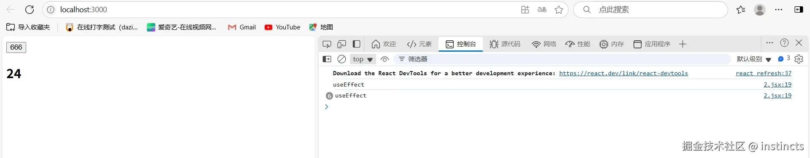Open the 爱奇艺 bookmark
Image resolution: width=810 pixels, height=158 pixels.
click(x=182, y=27)
